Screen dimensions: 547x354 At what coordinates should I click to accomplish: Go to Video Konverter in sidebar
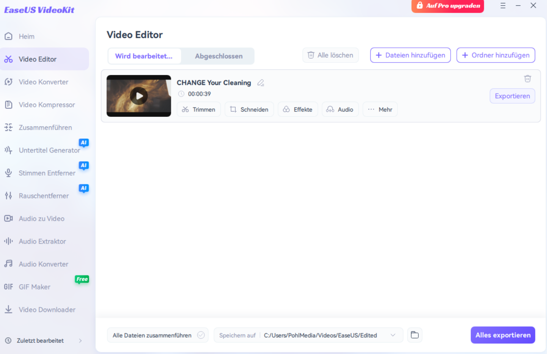point(43,82)
